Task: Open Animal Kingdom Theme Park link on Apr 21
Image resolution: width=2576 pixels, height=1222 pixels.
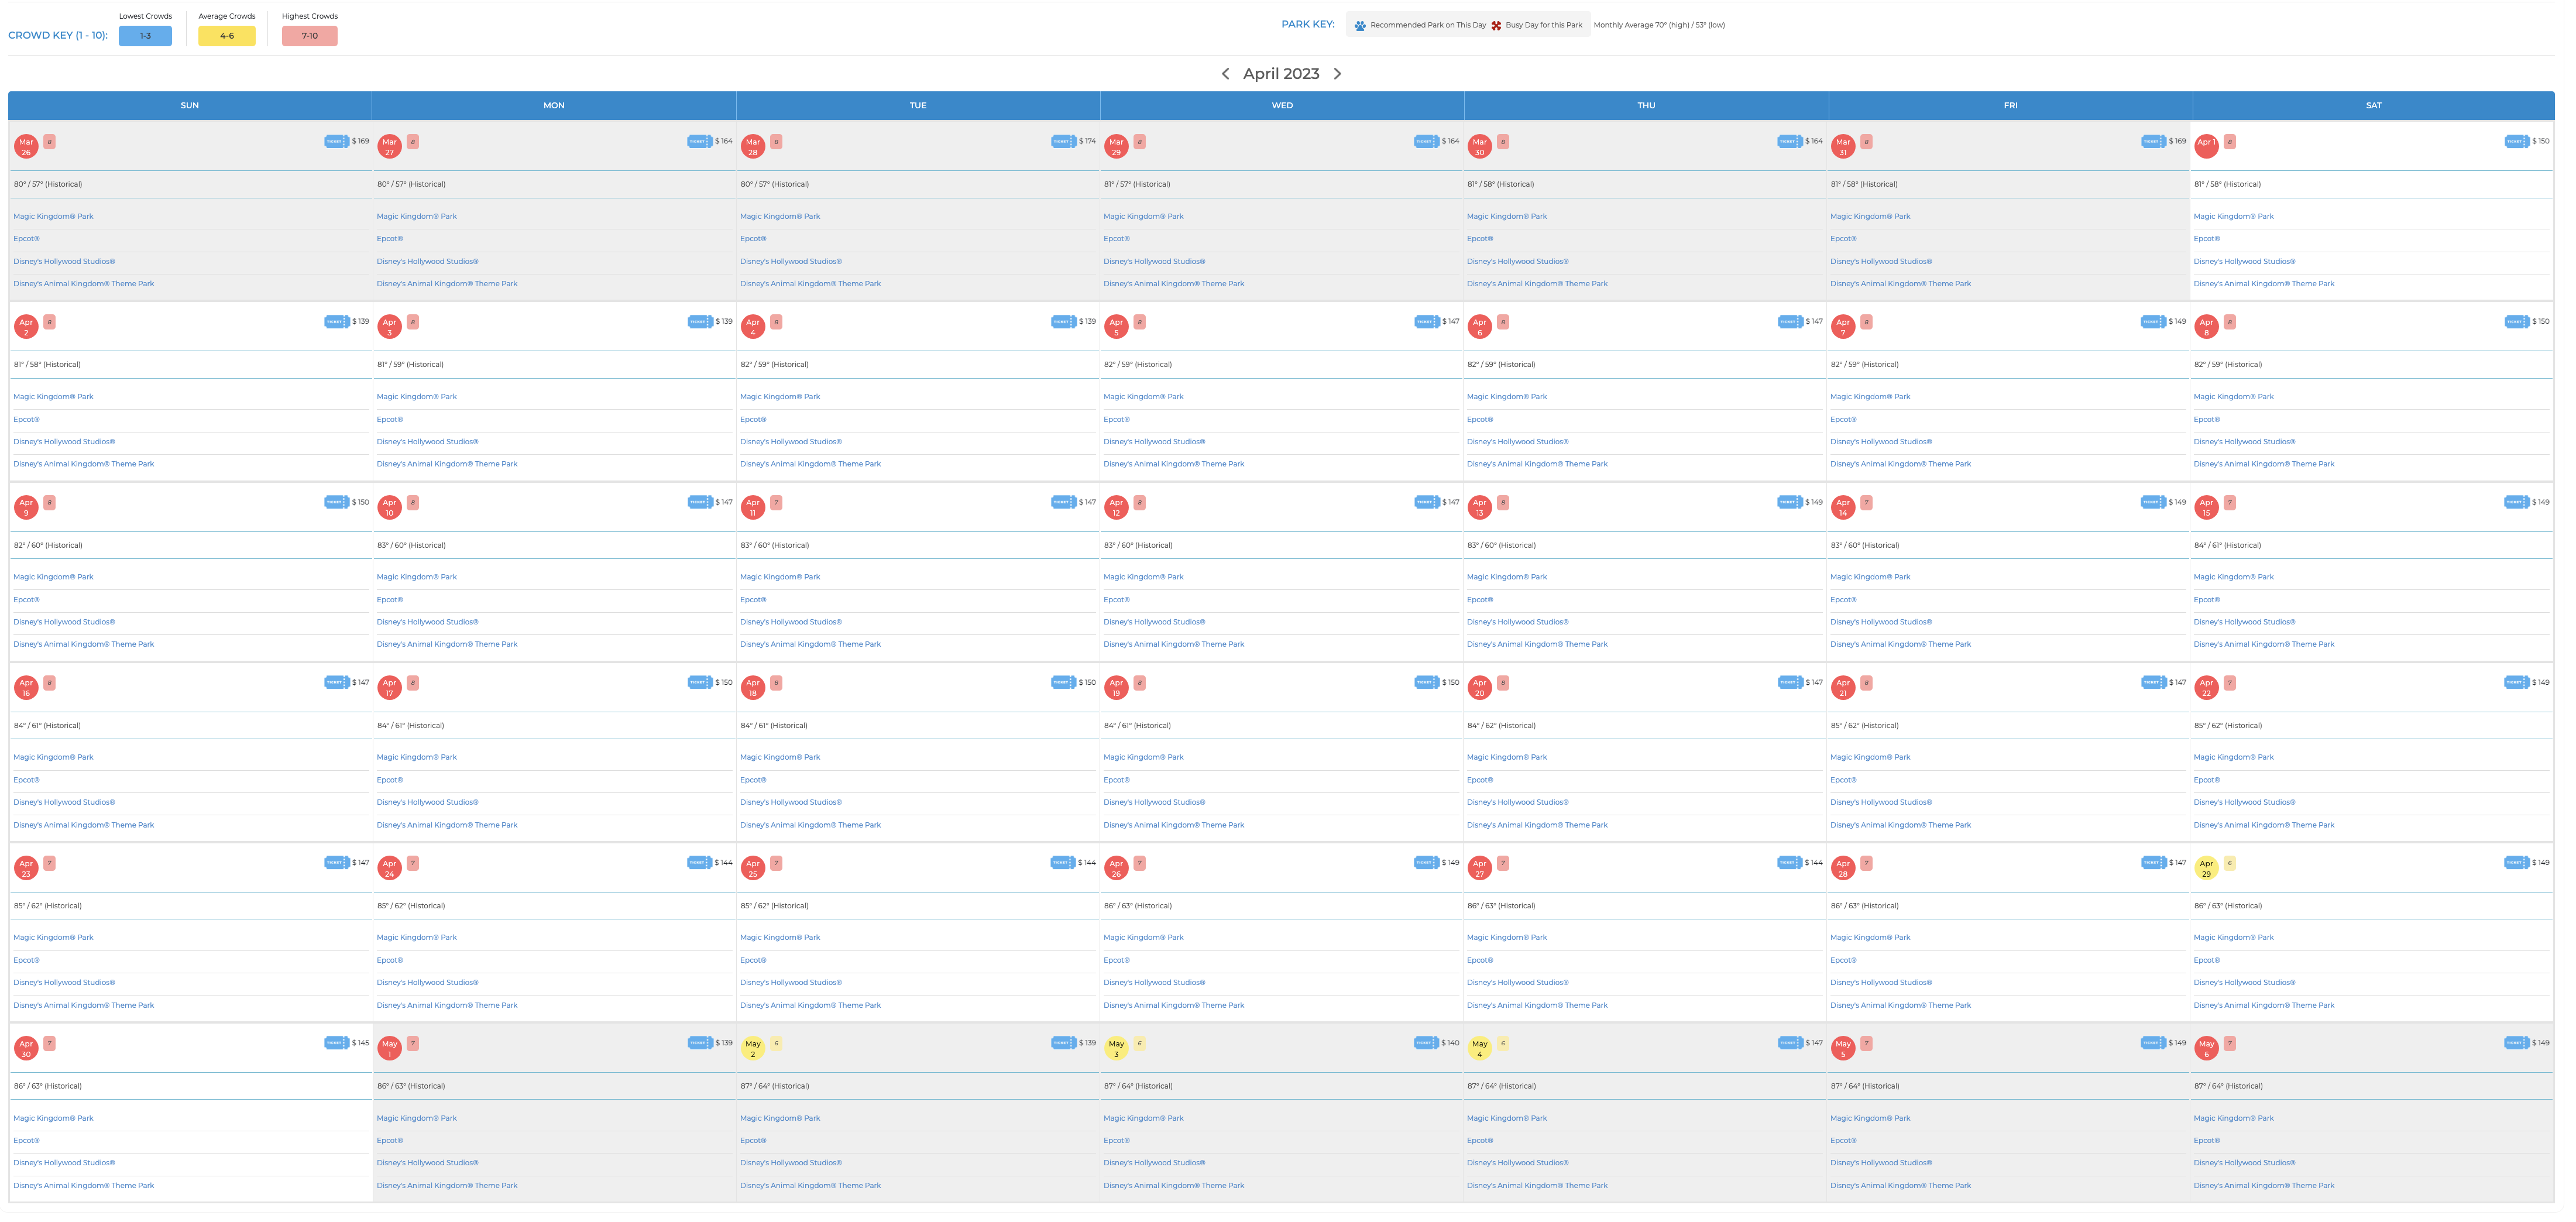Action: click(1900, 825)
